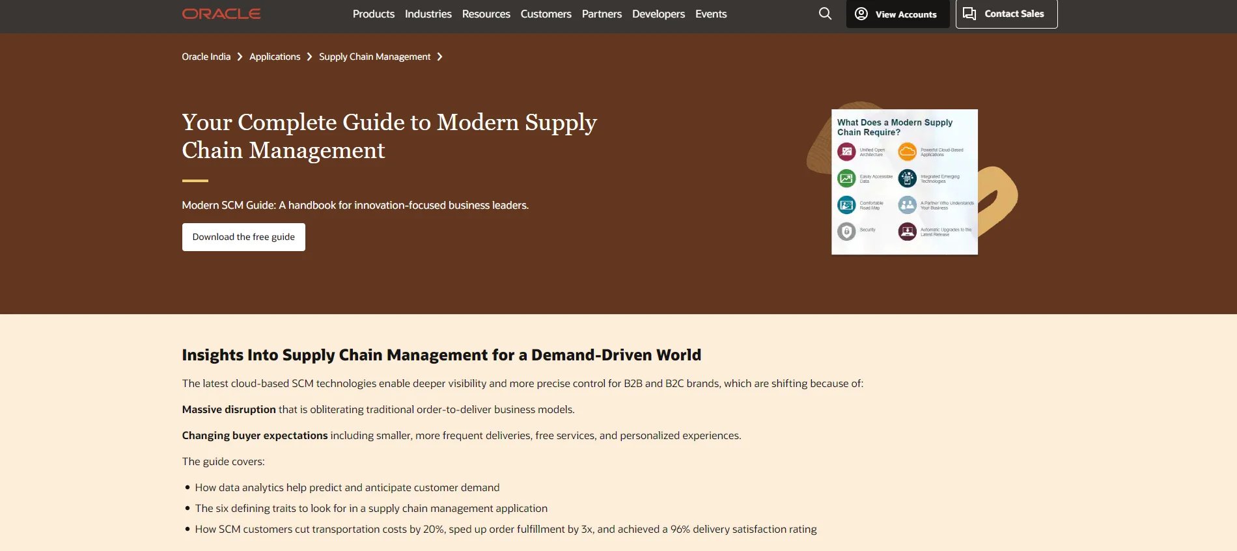Open the Partners menu
The image size is (1237, 551).
(x=602, y=14)
